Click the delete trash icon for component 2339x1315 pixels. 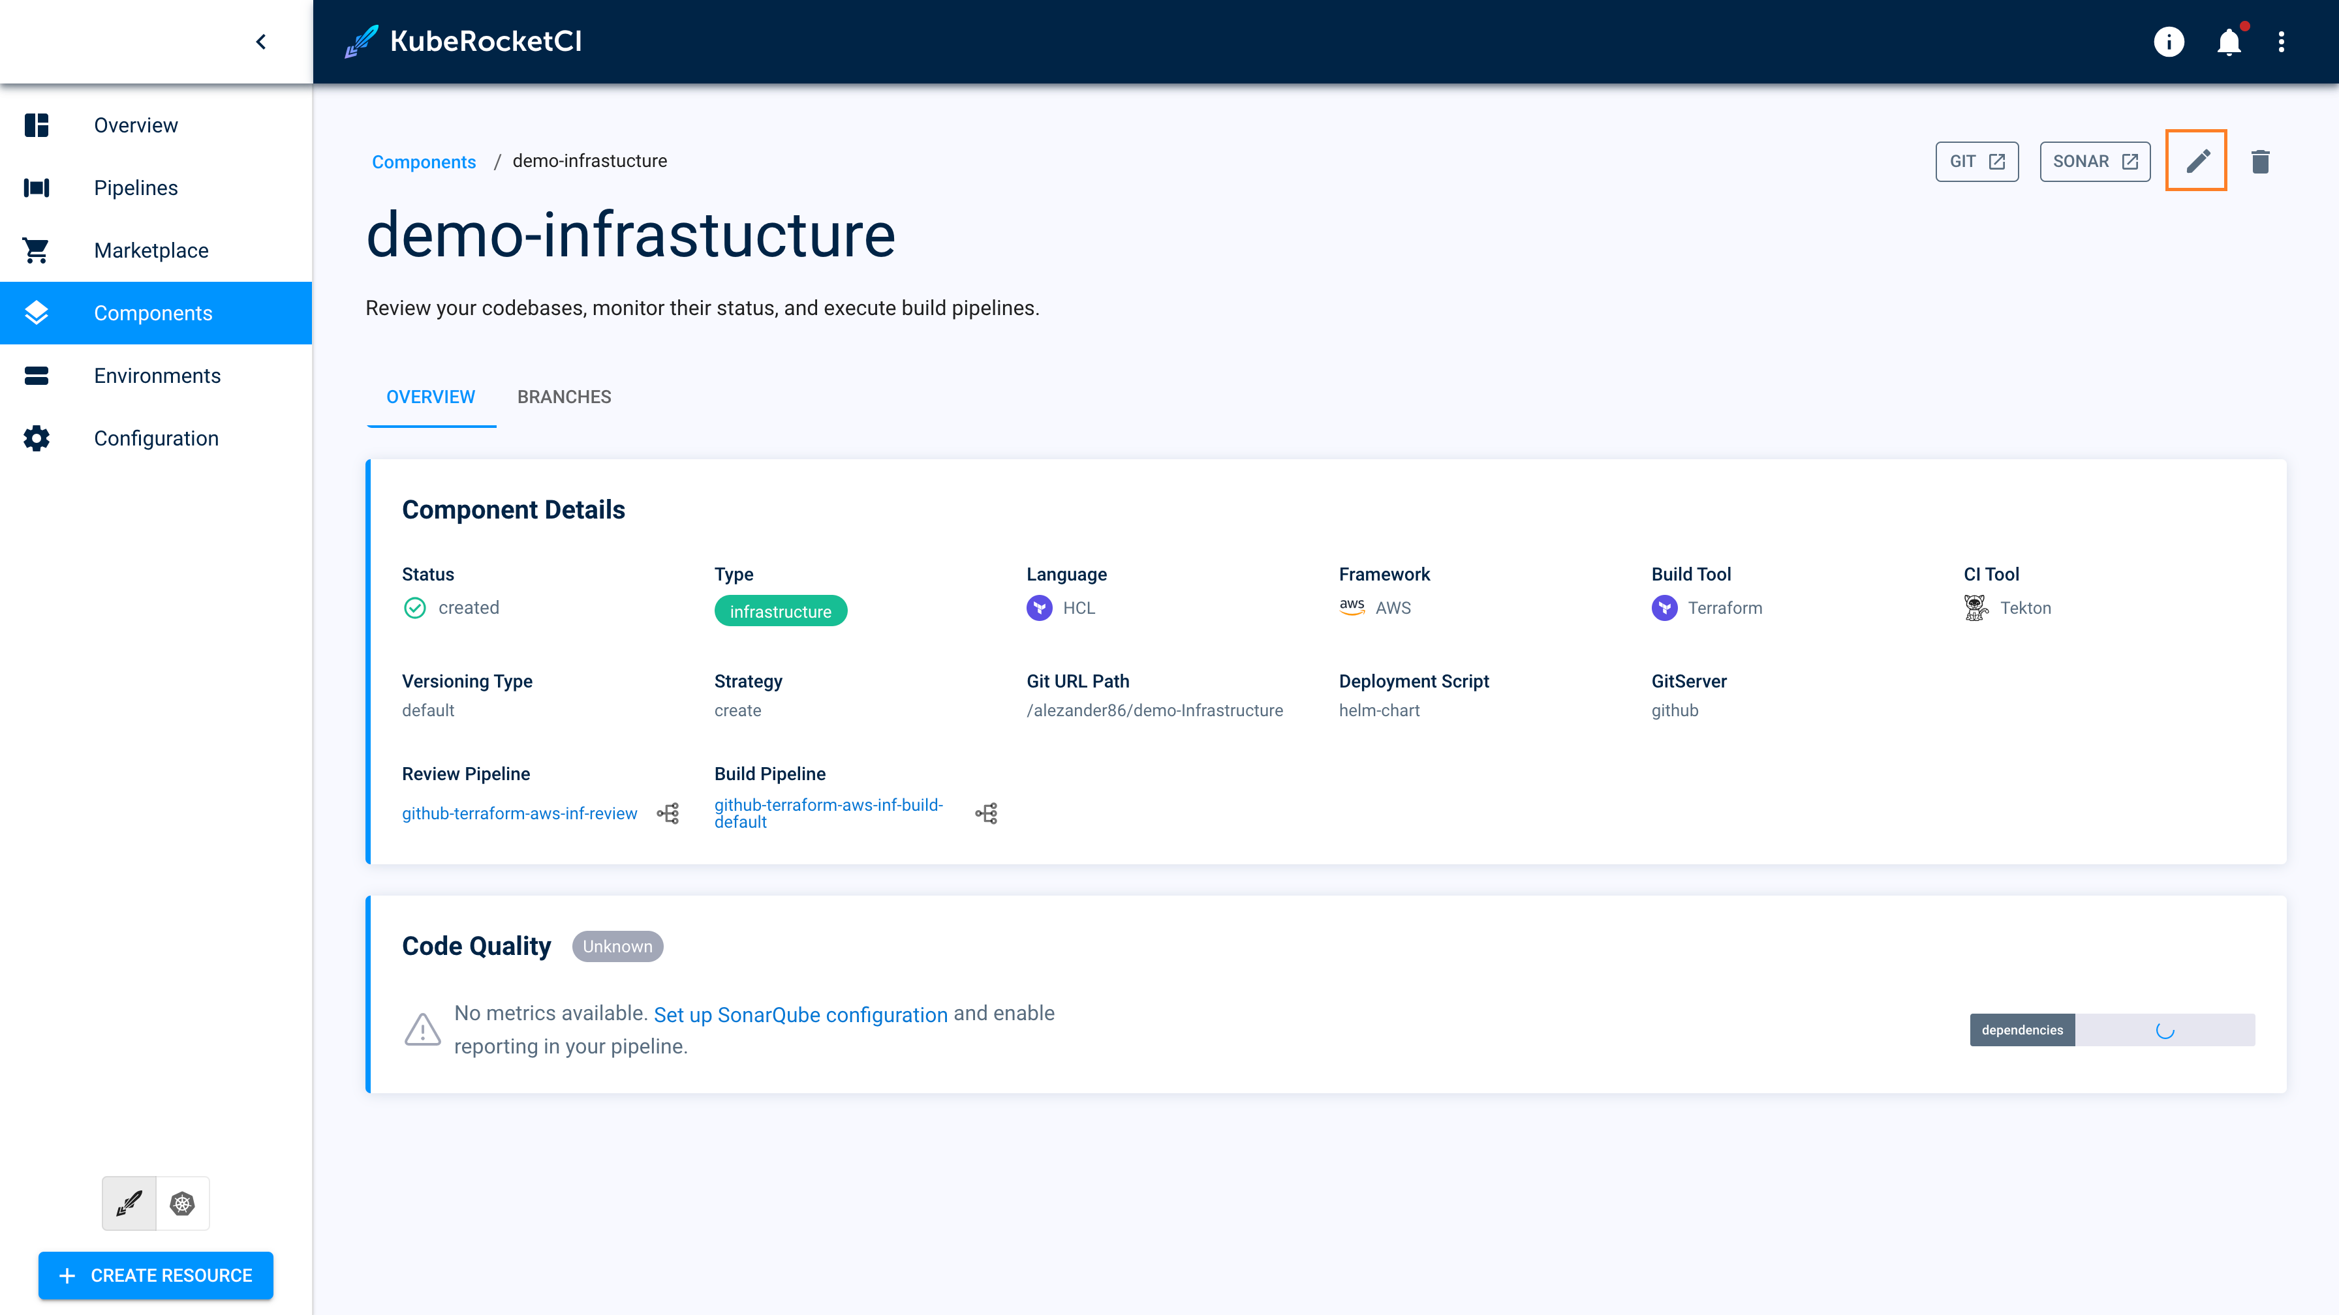(2260, 160)
